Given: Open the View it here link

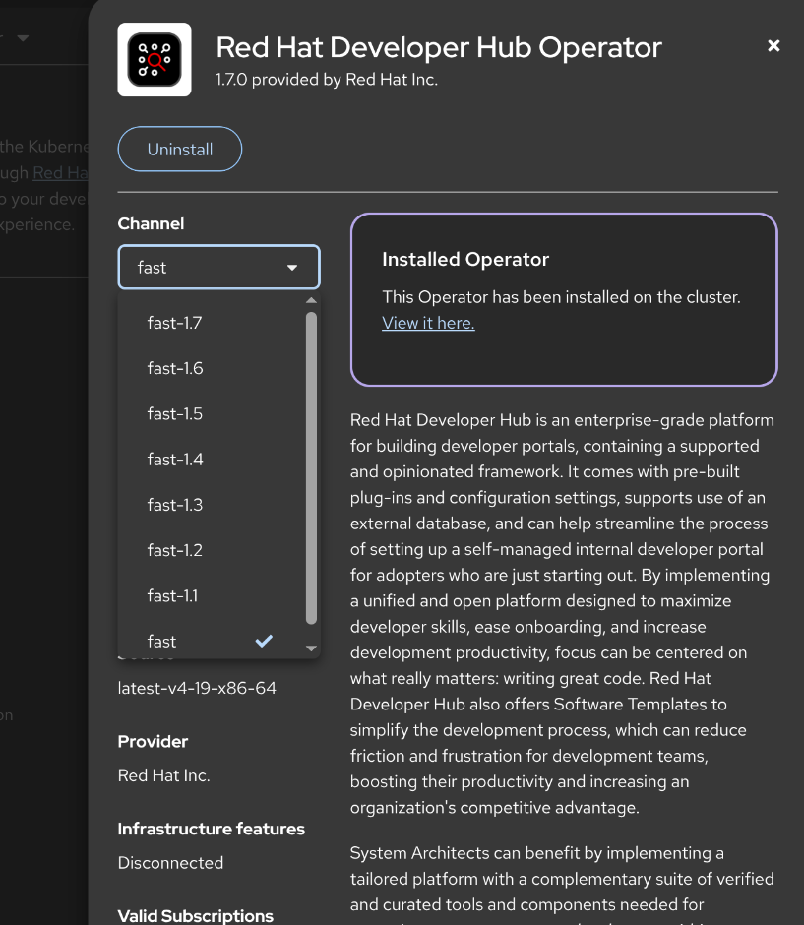Looking at the screenshot, I should pyautogui.click(x=428, y=323).
